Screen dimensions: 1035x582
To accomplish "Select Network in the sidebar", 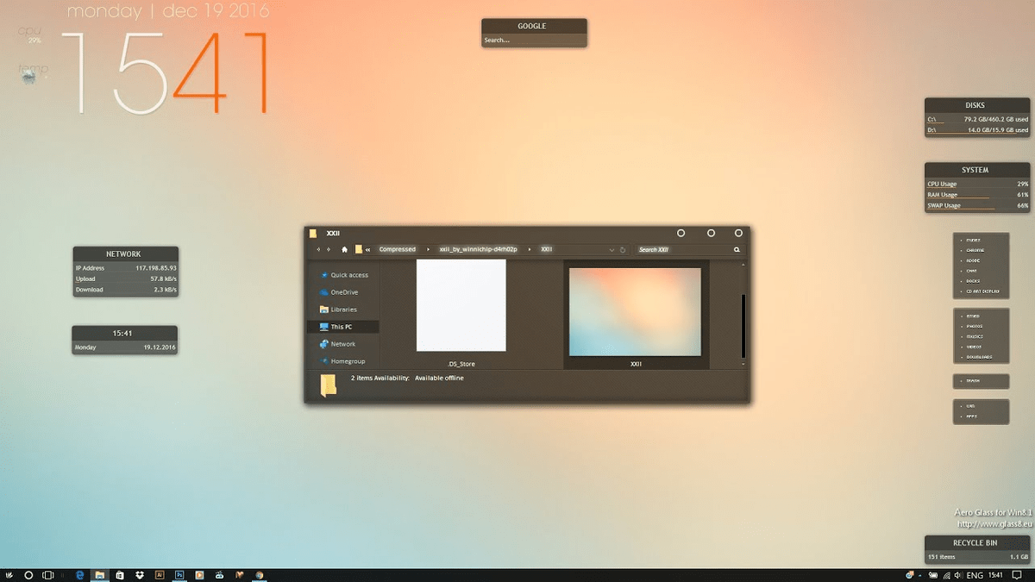I will pyautogui.click(x=342, y=344).
